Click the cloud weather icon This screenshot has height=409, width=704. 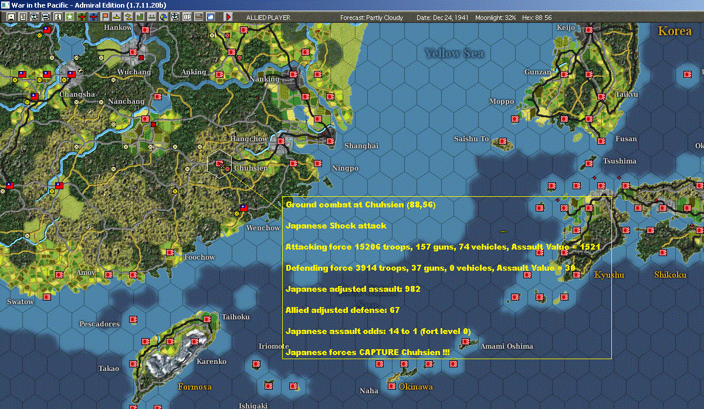pyautogui.click(x=210, y=17)
